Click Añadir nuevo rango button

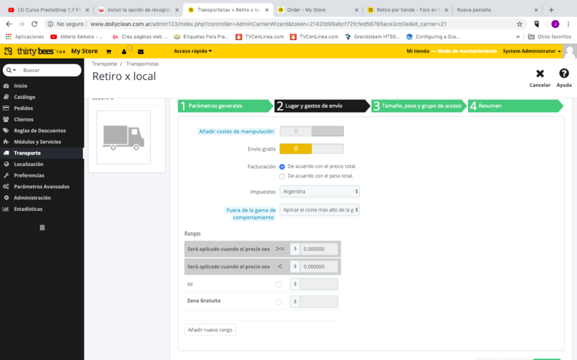click(x=210, y=330)
